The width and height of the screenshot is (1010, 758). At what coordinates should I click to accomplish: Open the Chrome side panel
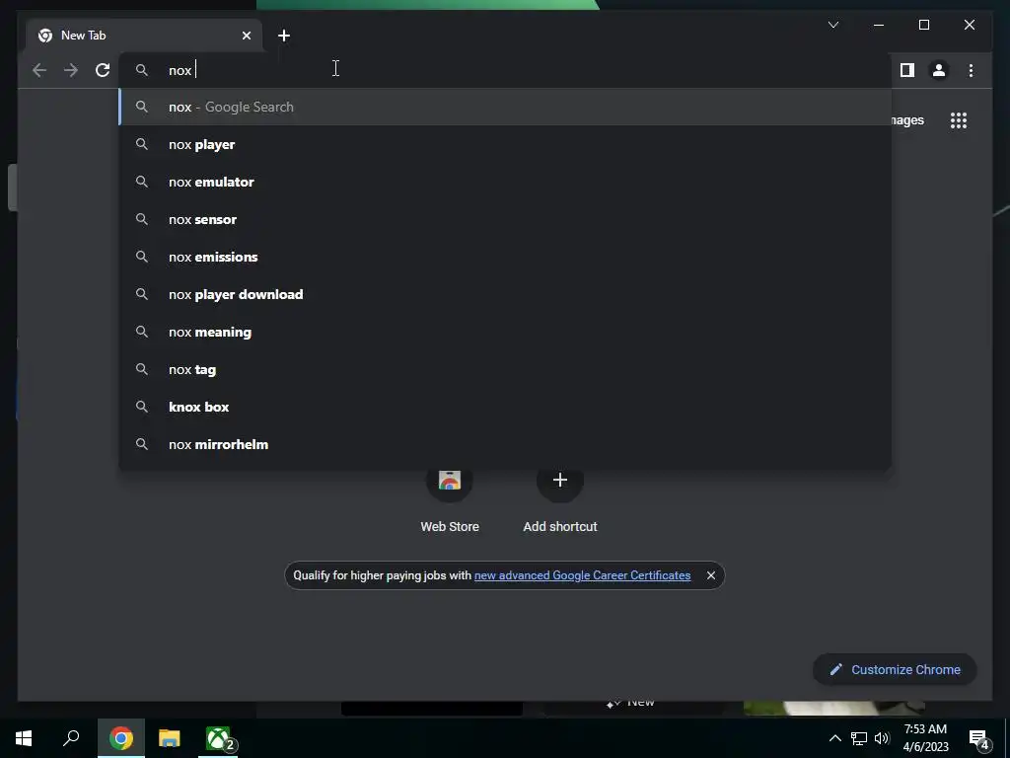tap(907, 70)
